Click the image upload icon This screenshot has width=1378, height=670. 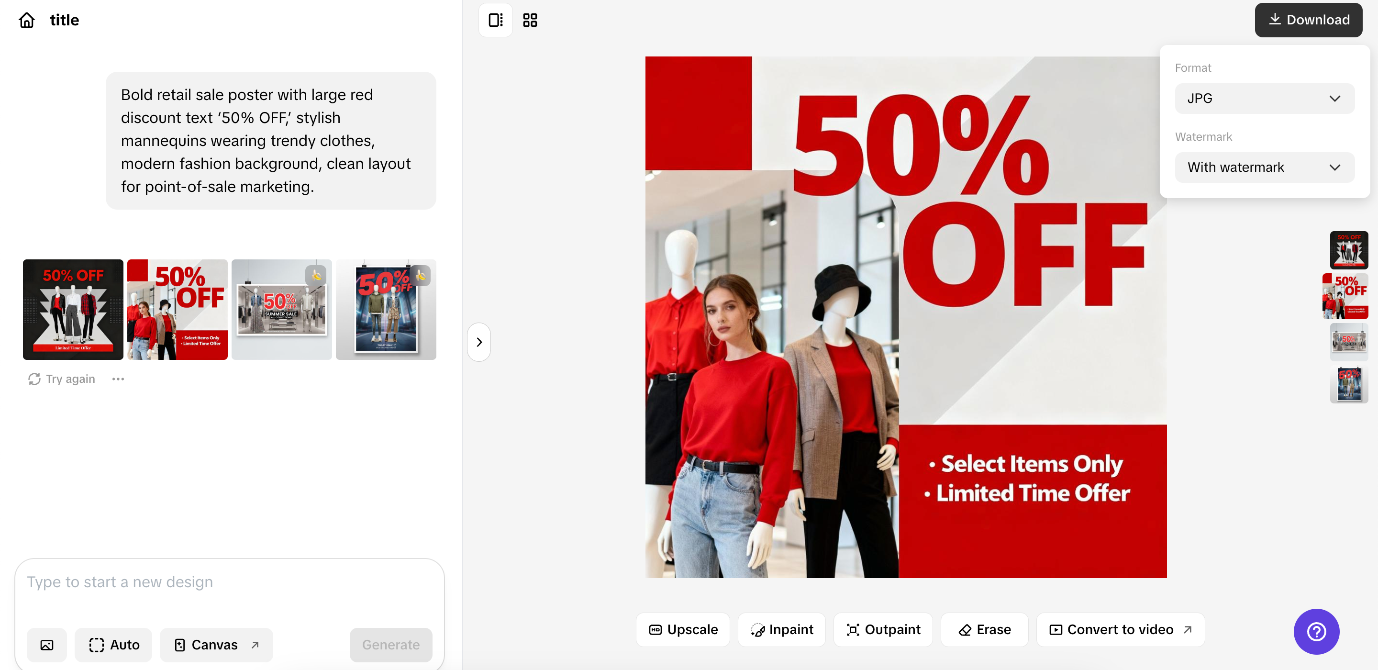click(47, 645)
